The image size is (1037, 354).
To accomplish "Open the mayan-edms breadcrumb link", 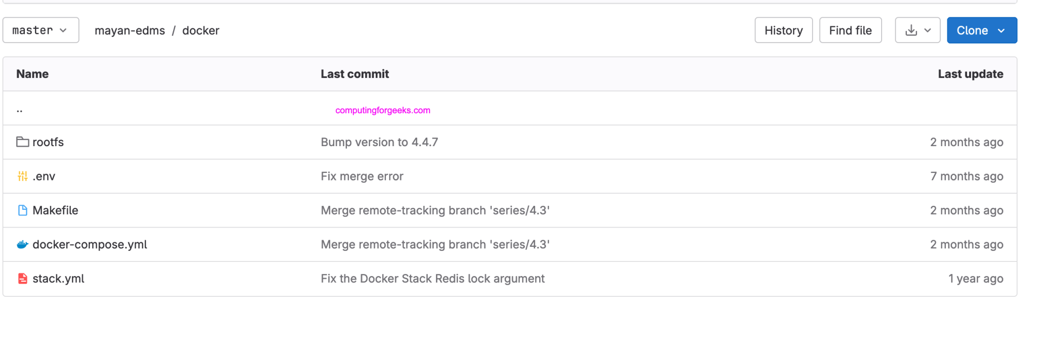I will tap(129, 30).
